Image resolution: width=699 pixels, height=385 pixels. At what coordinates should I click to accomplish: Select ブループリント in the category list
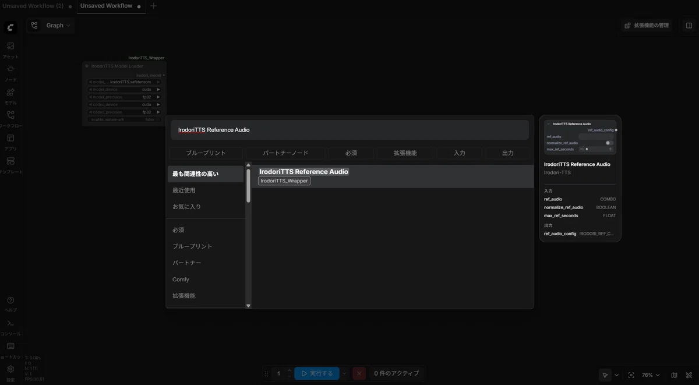pos(206,246)
